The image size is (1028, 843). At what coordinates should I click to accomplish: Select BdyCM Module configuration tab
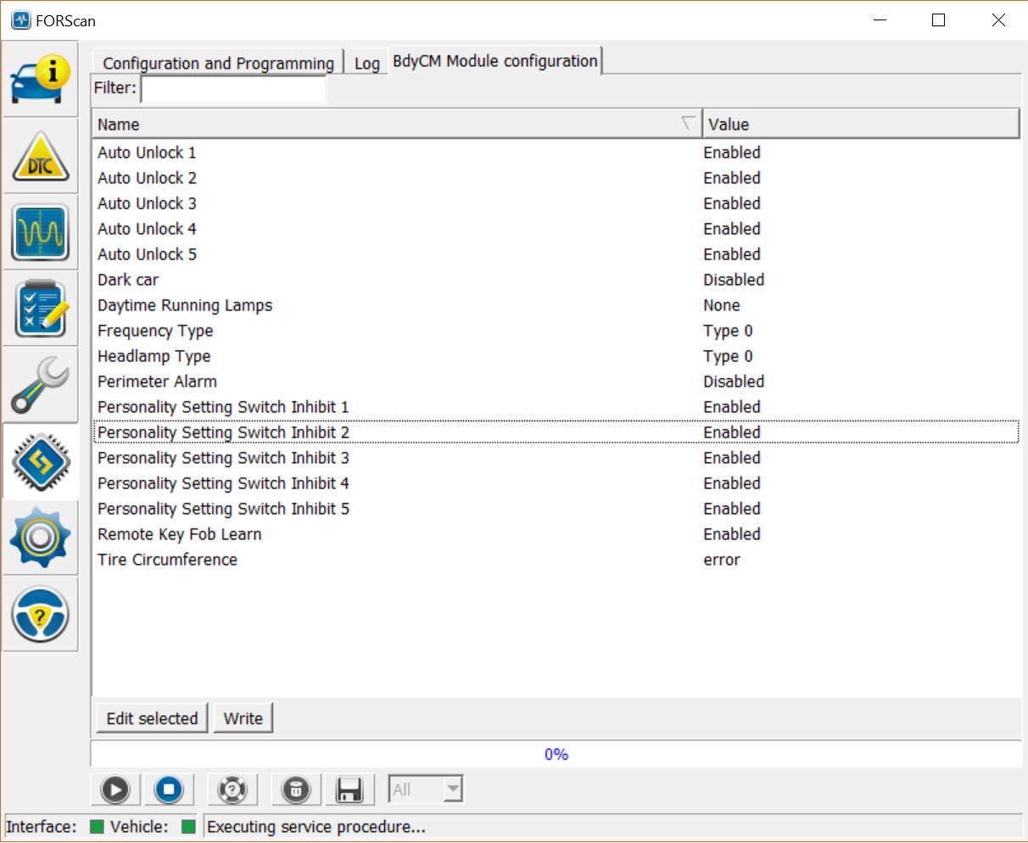pyautogui.click(x=495, y=61)
